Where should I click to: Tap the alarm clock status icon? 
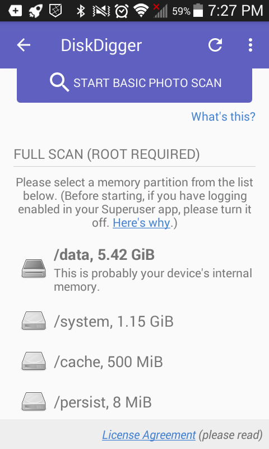tap(122, 11)
